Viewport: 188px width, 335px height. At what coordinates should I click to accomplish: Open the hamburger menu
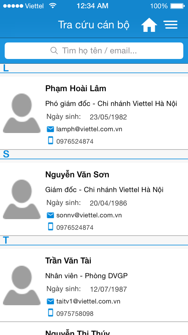pyautogui.click(x=171, y=25)
